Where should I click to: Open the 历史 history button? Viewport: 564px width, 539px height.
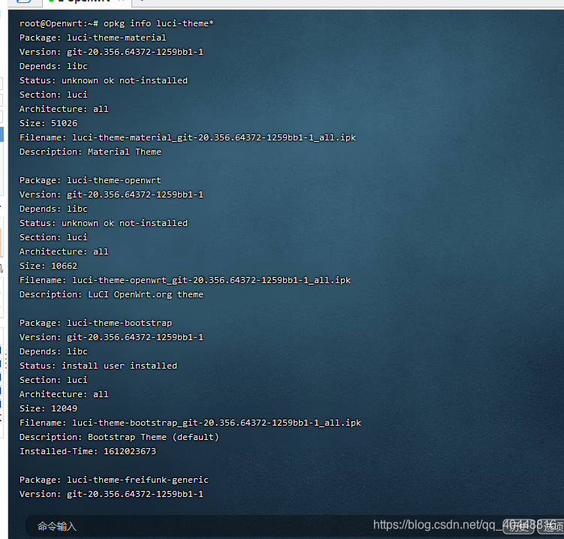[519, 527]
